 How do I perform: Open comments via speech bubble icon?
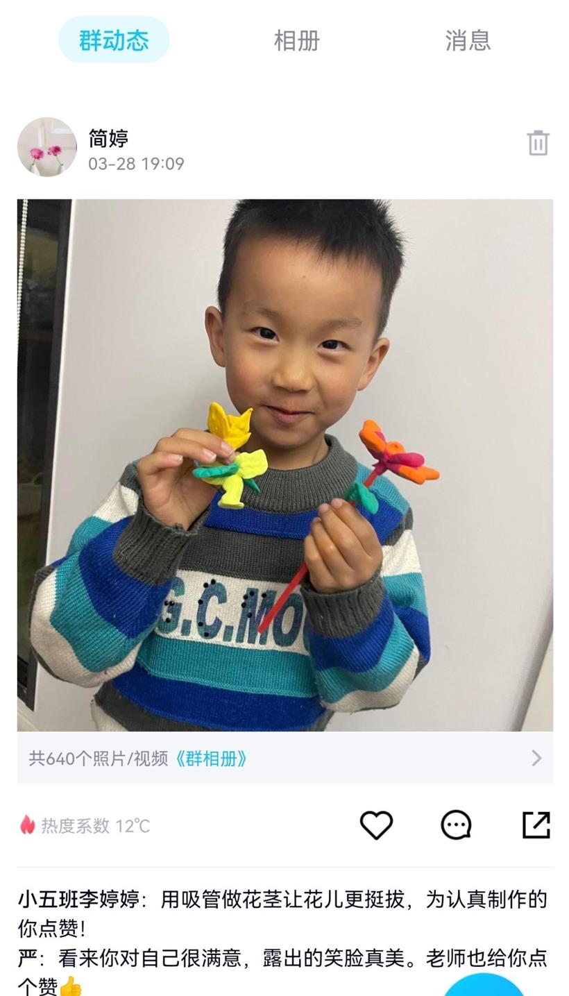click(x=456, y=825)
